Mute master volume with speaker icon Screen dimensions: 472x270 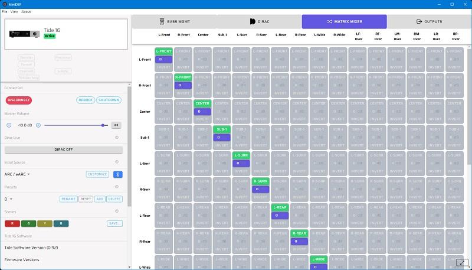click(116, 125)
